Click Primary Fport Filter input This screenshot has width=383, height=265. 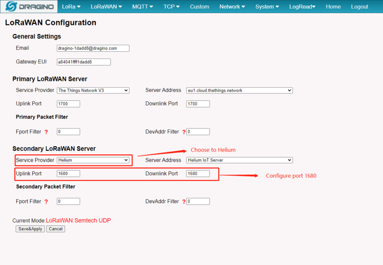[68, 131]
